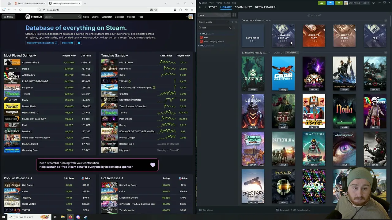Open the Trending Games heading link

pos(115,56)
